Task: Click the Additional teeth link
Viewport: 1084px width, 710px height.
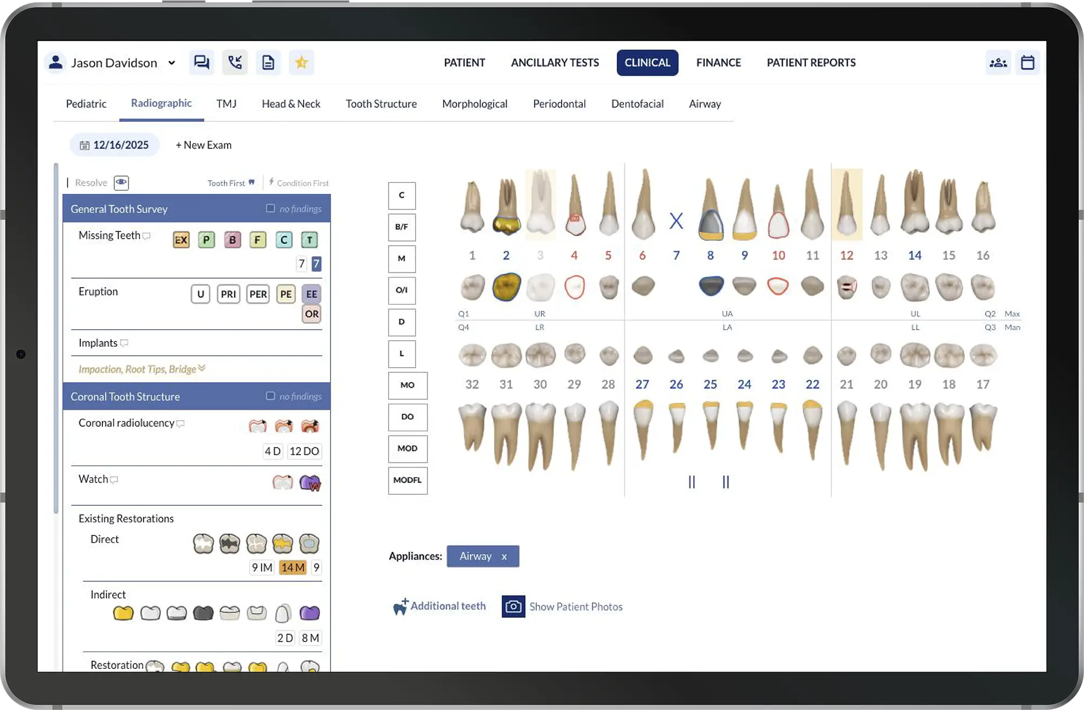Action: tap(440, 606)
